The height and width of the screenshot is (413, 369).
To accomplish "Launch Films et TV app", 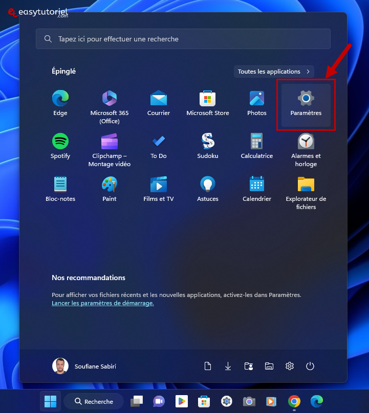I will tap(159, 189).
